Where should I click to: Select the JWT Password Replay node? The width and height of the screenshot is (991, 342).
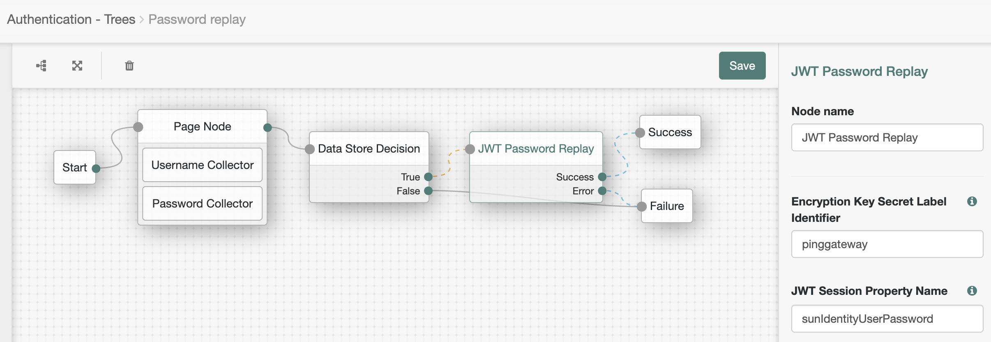[535, 148]
